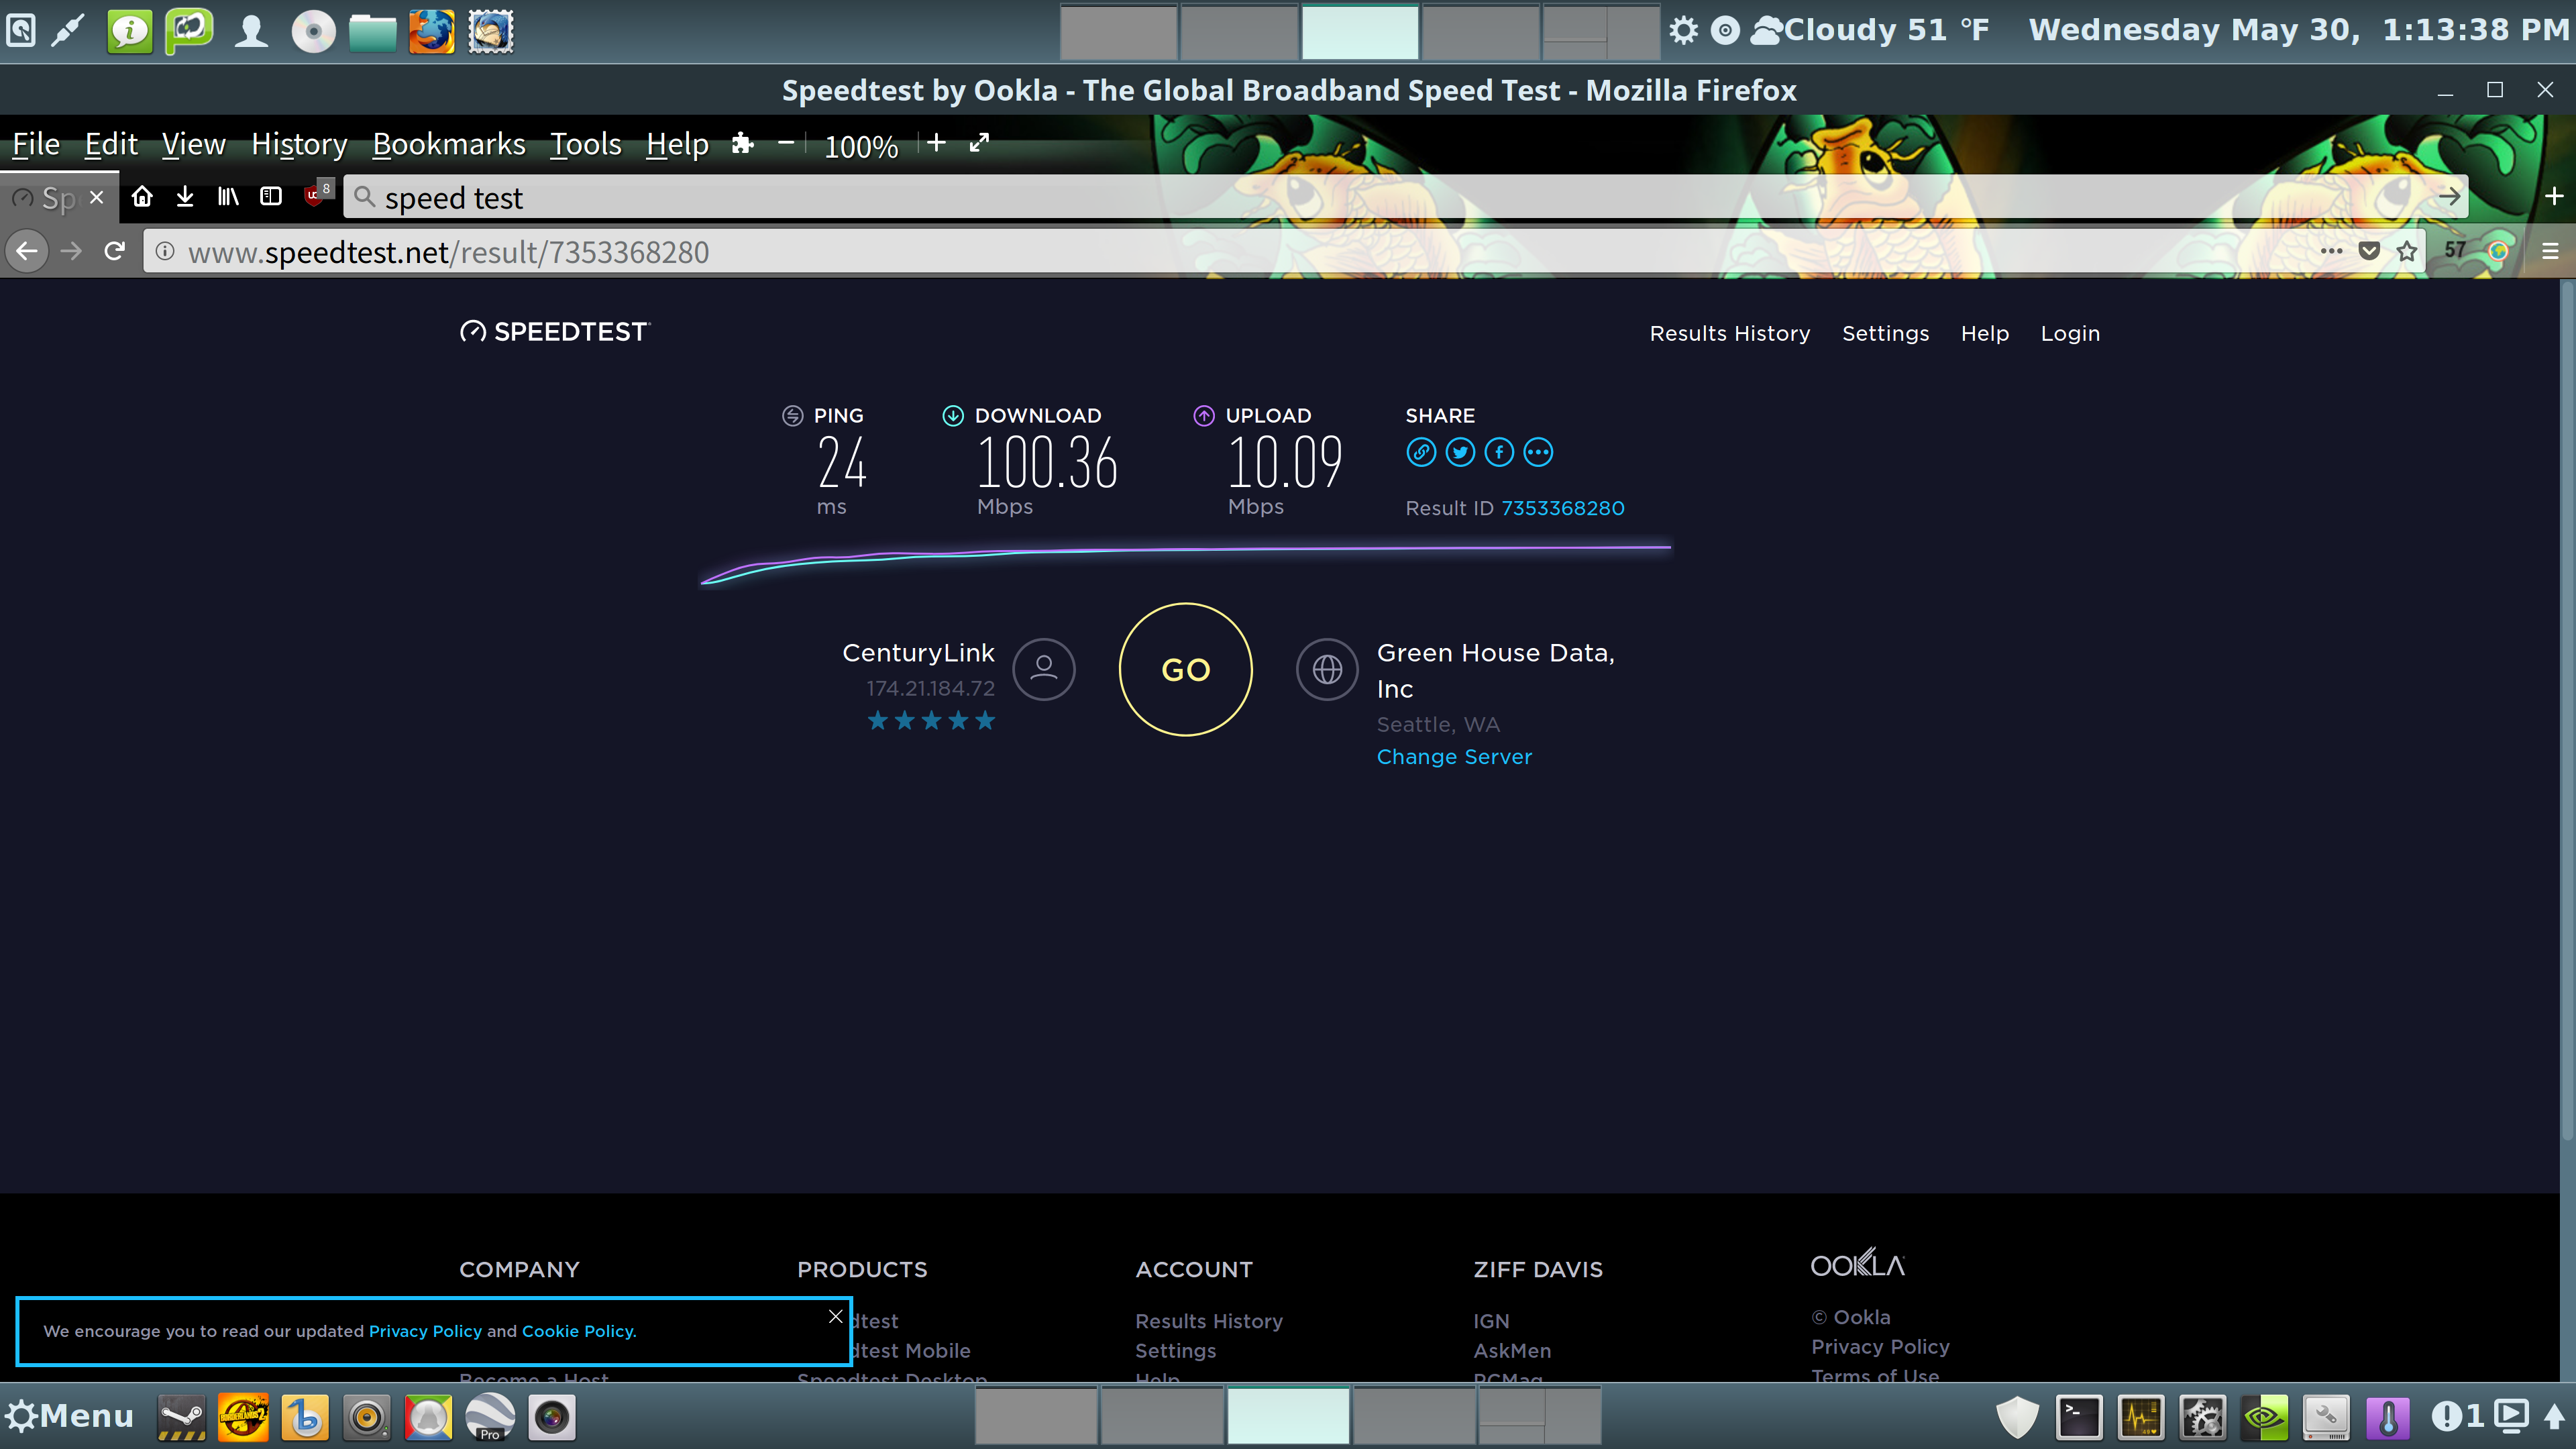Open the Firefox Help menu

pyautogui.click(x=677, y=145)
